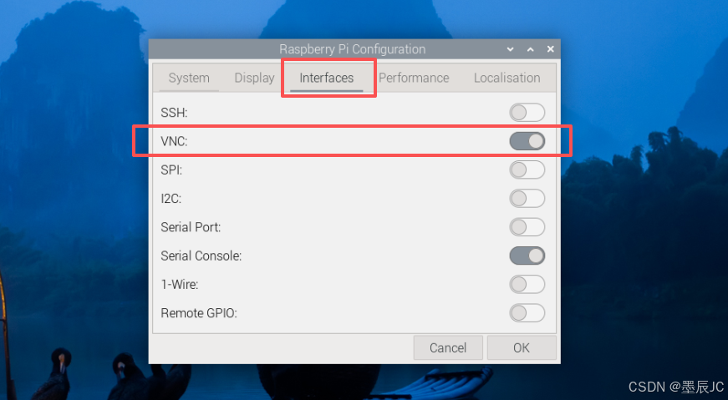Click the "I2C:" label

pos(171,199)
